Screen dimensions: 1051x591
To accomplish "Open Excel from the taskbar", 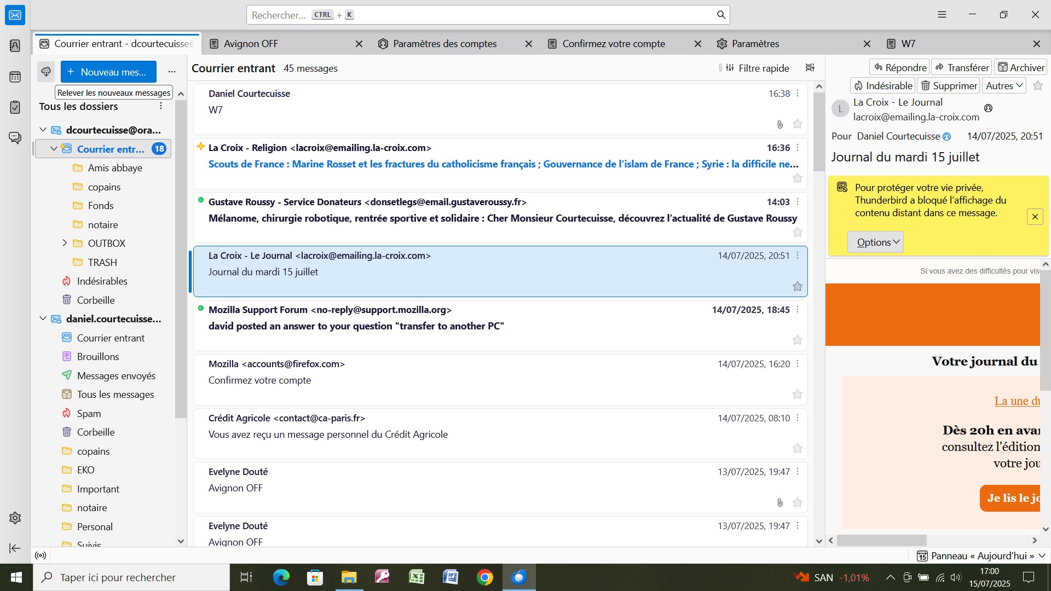I will point(417,577).
